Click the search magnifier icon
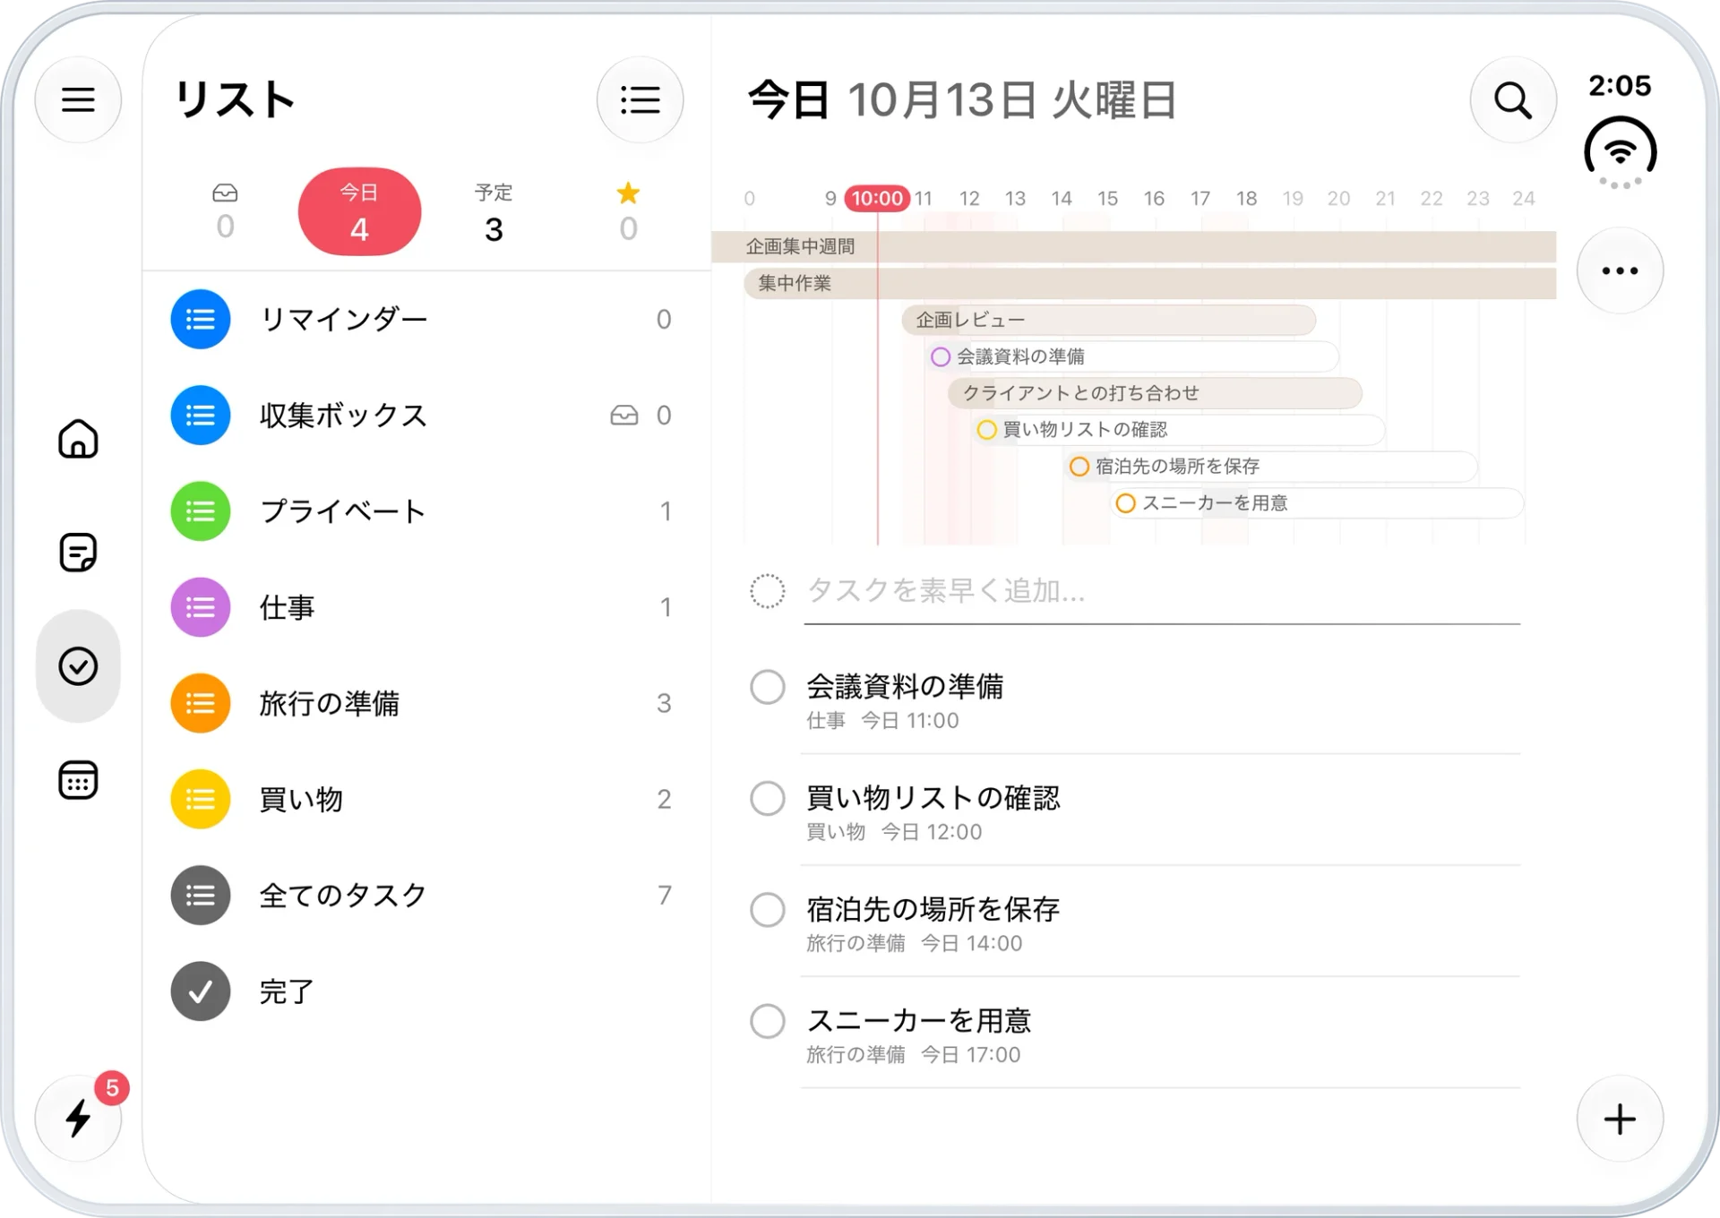The height and width of the screenshot is (1218, 1720). coord(1512,99)
